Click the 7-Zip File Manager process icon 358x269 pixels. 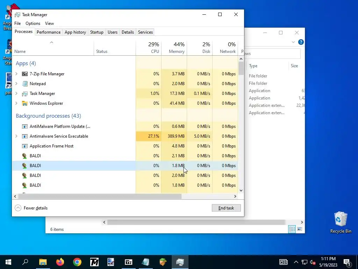(25, 74)
